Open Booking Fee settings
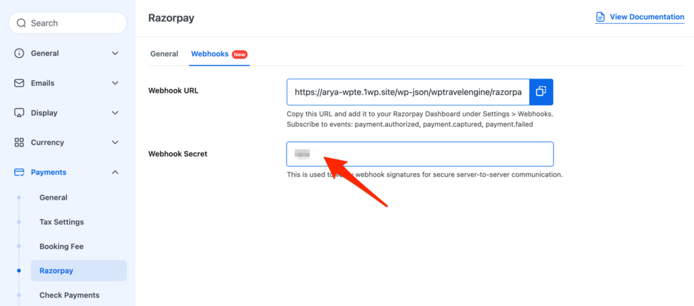Viewport: 694px width, 306px height. (x=62, y=246)
